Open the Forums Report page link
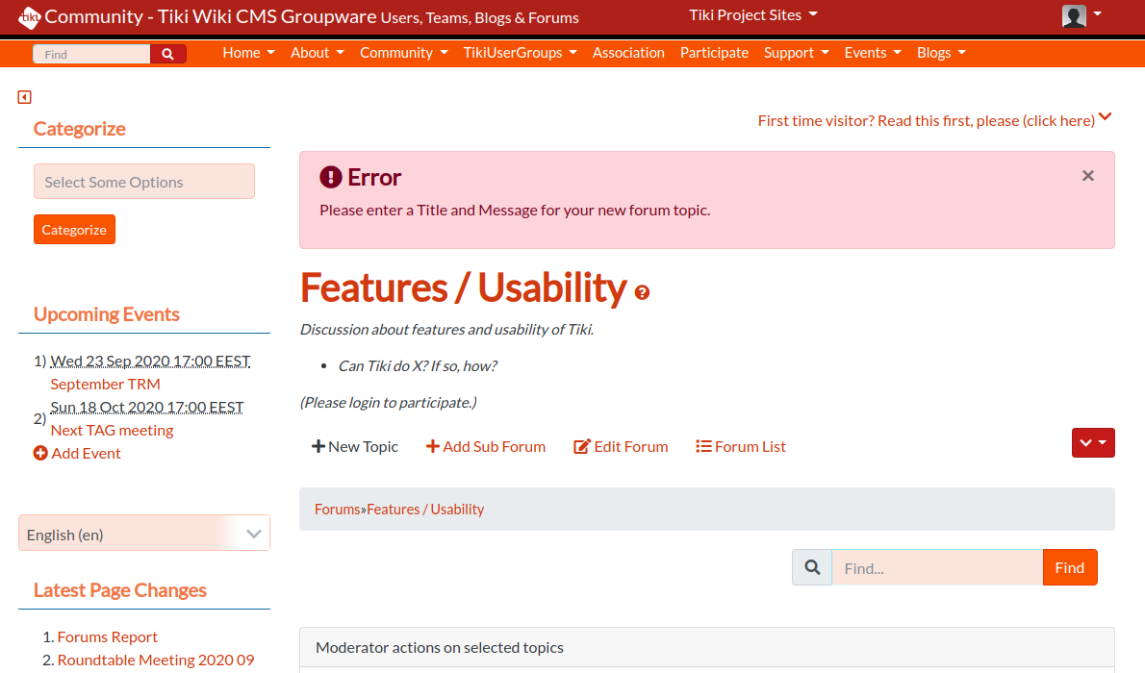The image size is (1145, 673). pyautogui.click(x=108, y=636)
